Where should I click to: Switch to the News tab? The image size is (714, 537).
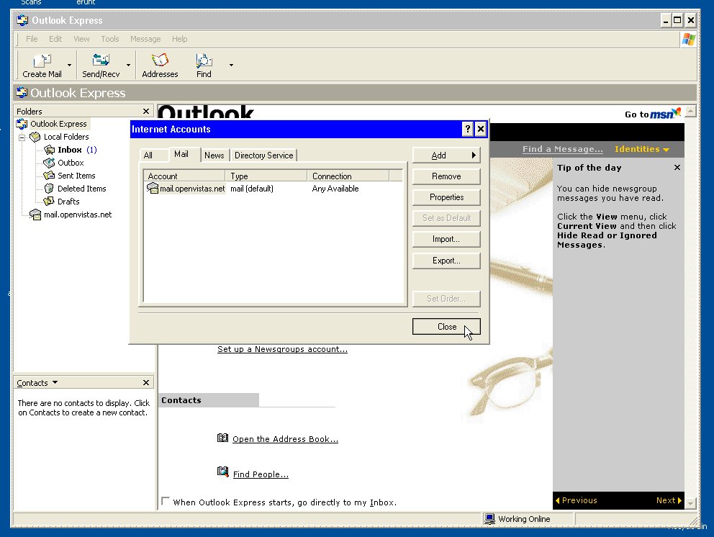[x=214, y=155]
